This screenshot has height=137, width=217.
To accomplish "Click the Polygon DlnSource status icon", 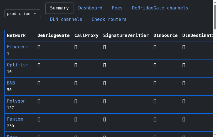I will point(155,101).
